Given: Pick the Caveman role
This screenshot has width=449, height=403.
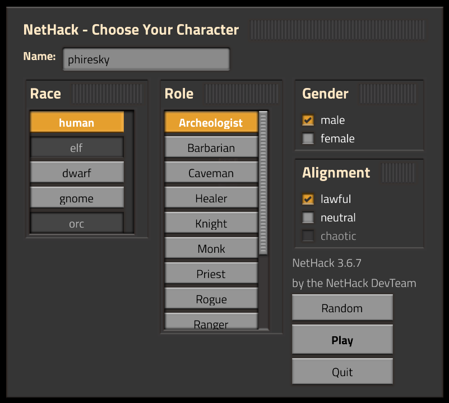Looking at the screenshot, I should point(211,173).
